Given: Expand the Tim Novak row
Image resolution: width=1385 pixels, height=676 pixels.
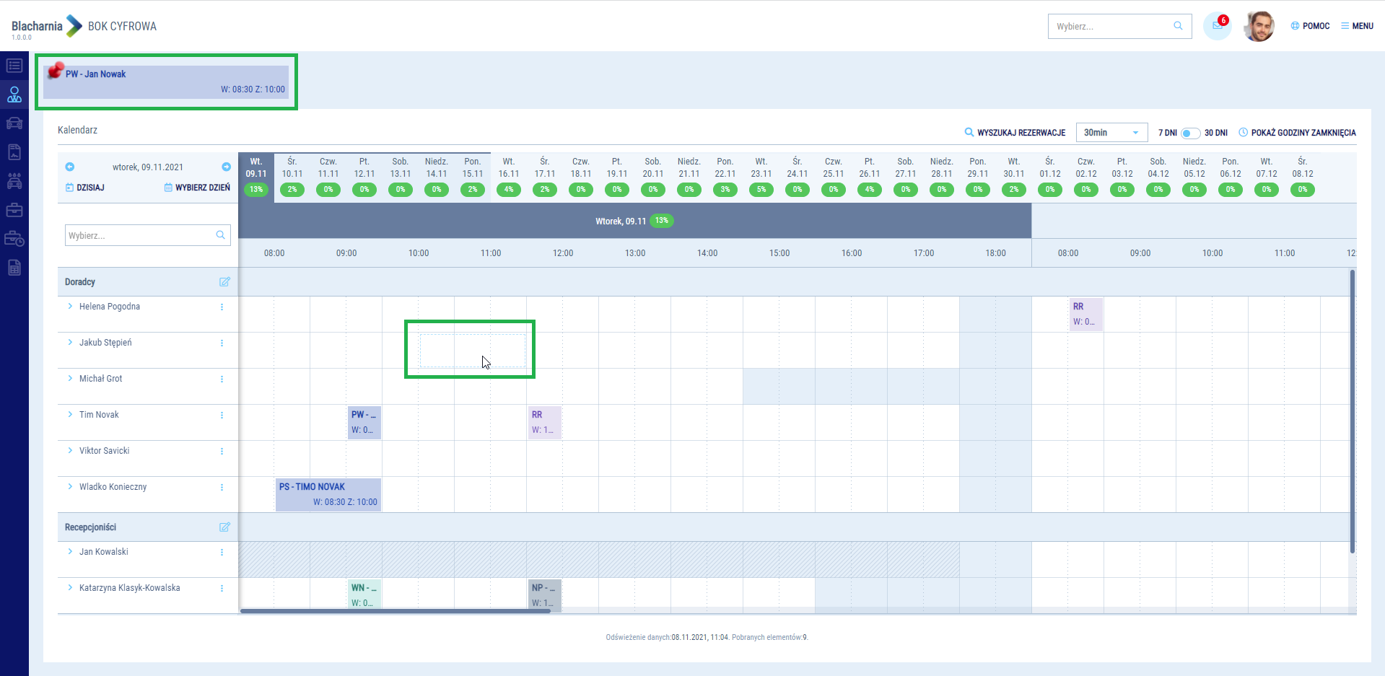Looking at the screenshot, I should pyautogui.click(x=70, y=415).
